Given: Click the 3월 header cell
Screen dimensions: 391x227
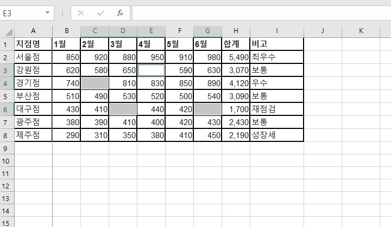Looking at the screenshot, I should pyautogui.click(x=123, y=44).
